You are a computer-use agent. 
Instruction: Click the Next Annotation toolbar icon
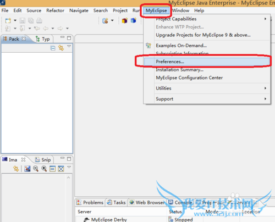click(x=8, y=29)
